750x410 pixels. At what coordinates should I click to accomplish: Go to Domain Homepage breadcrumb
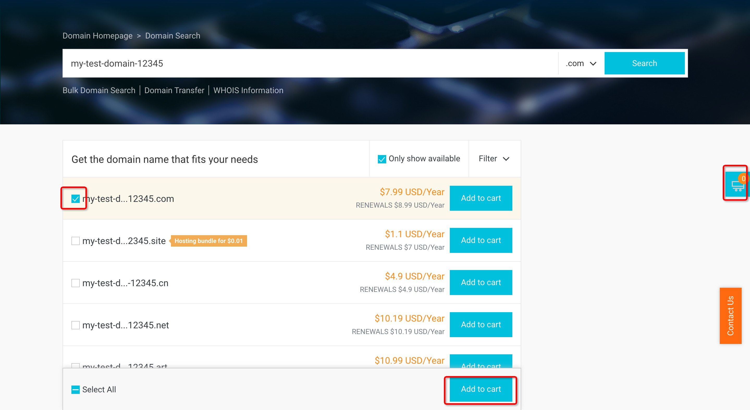[x=97, y=36]
